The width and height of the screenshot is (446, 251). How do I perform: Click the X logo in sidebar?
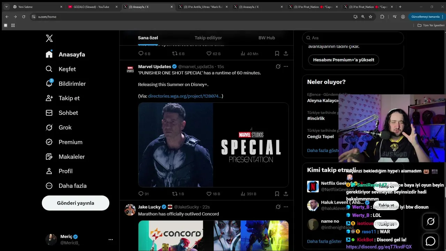pos(49,38)
